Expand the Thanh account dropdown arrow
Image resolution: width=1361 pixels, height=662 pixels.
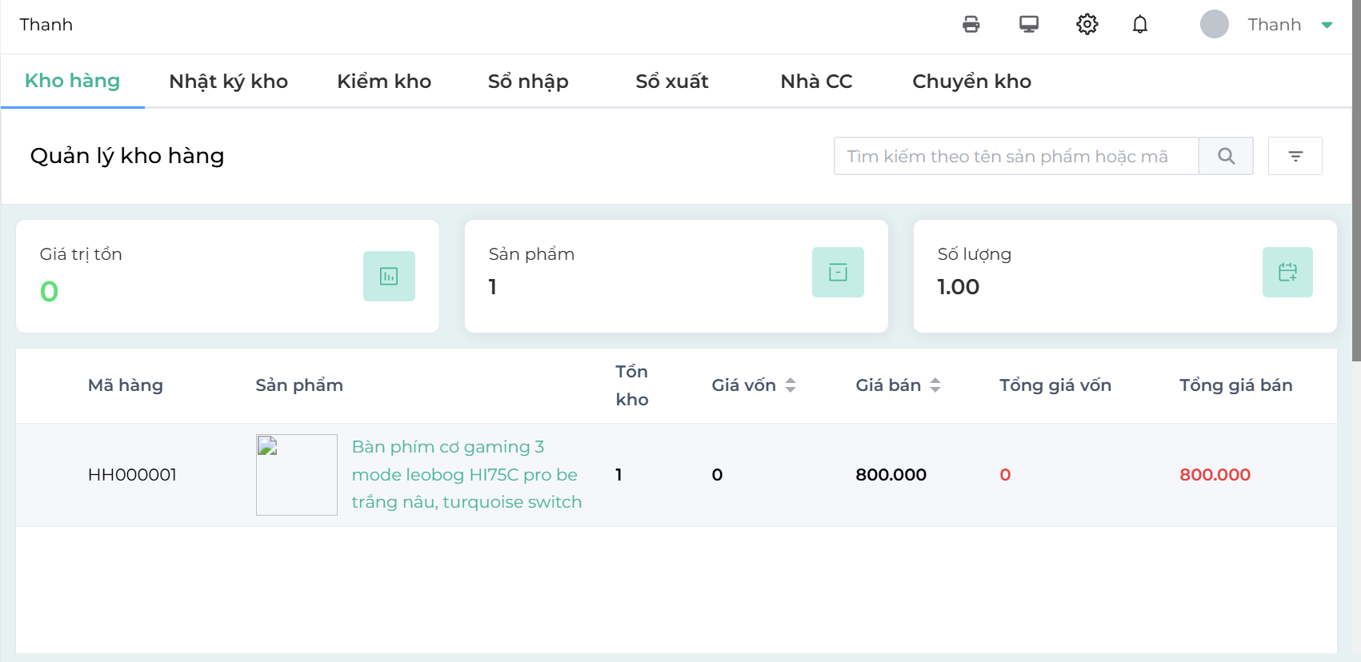coord(1327,25)
